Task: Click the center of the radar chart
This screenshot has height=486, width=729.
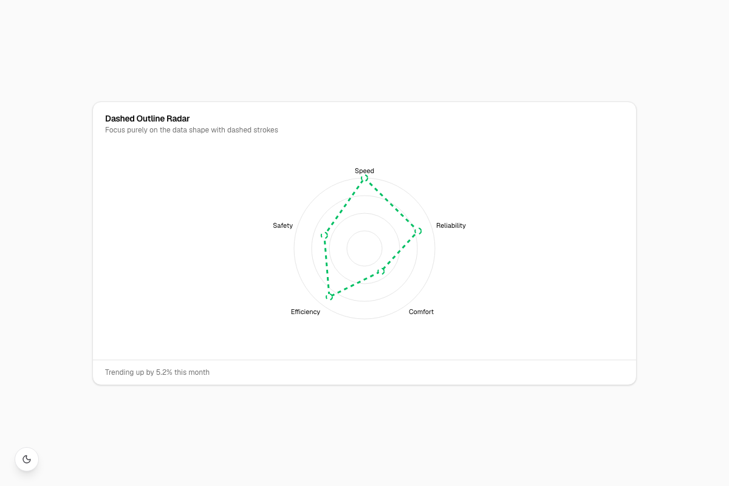Action: pyautogui.click(x=364, y=248)
